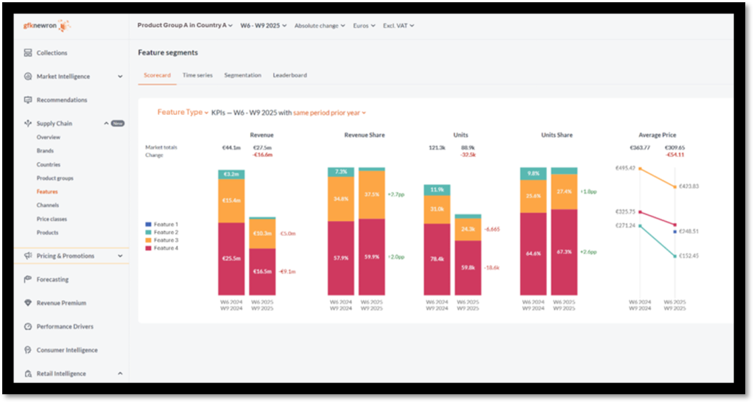Viewport: 754px width, 403px height.
Task: Open Performance Drivers in the sidebar
Action: (65, 326)
